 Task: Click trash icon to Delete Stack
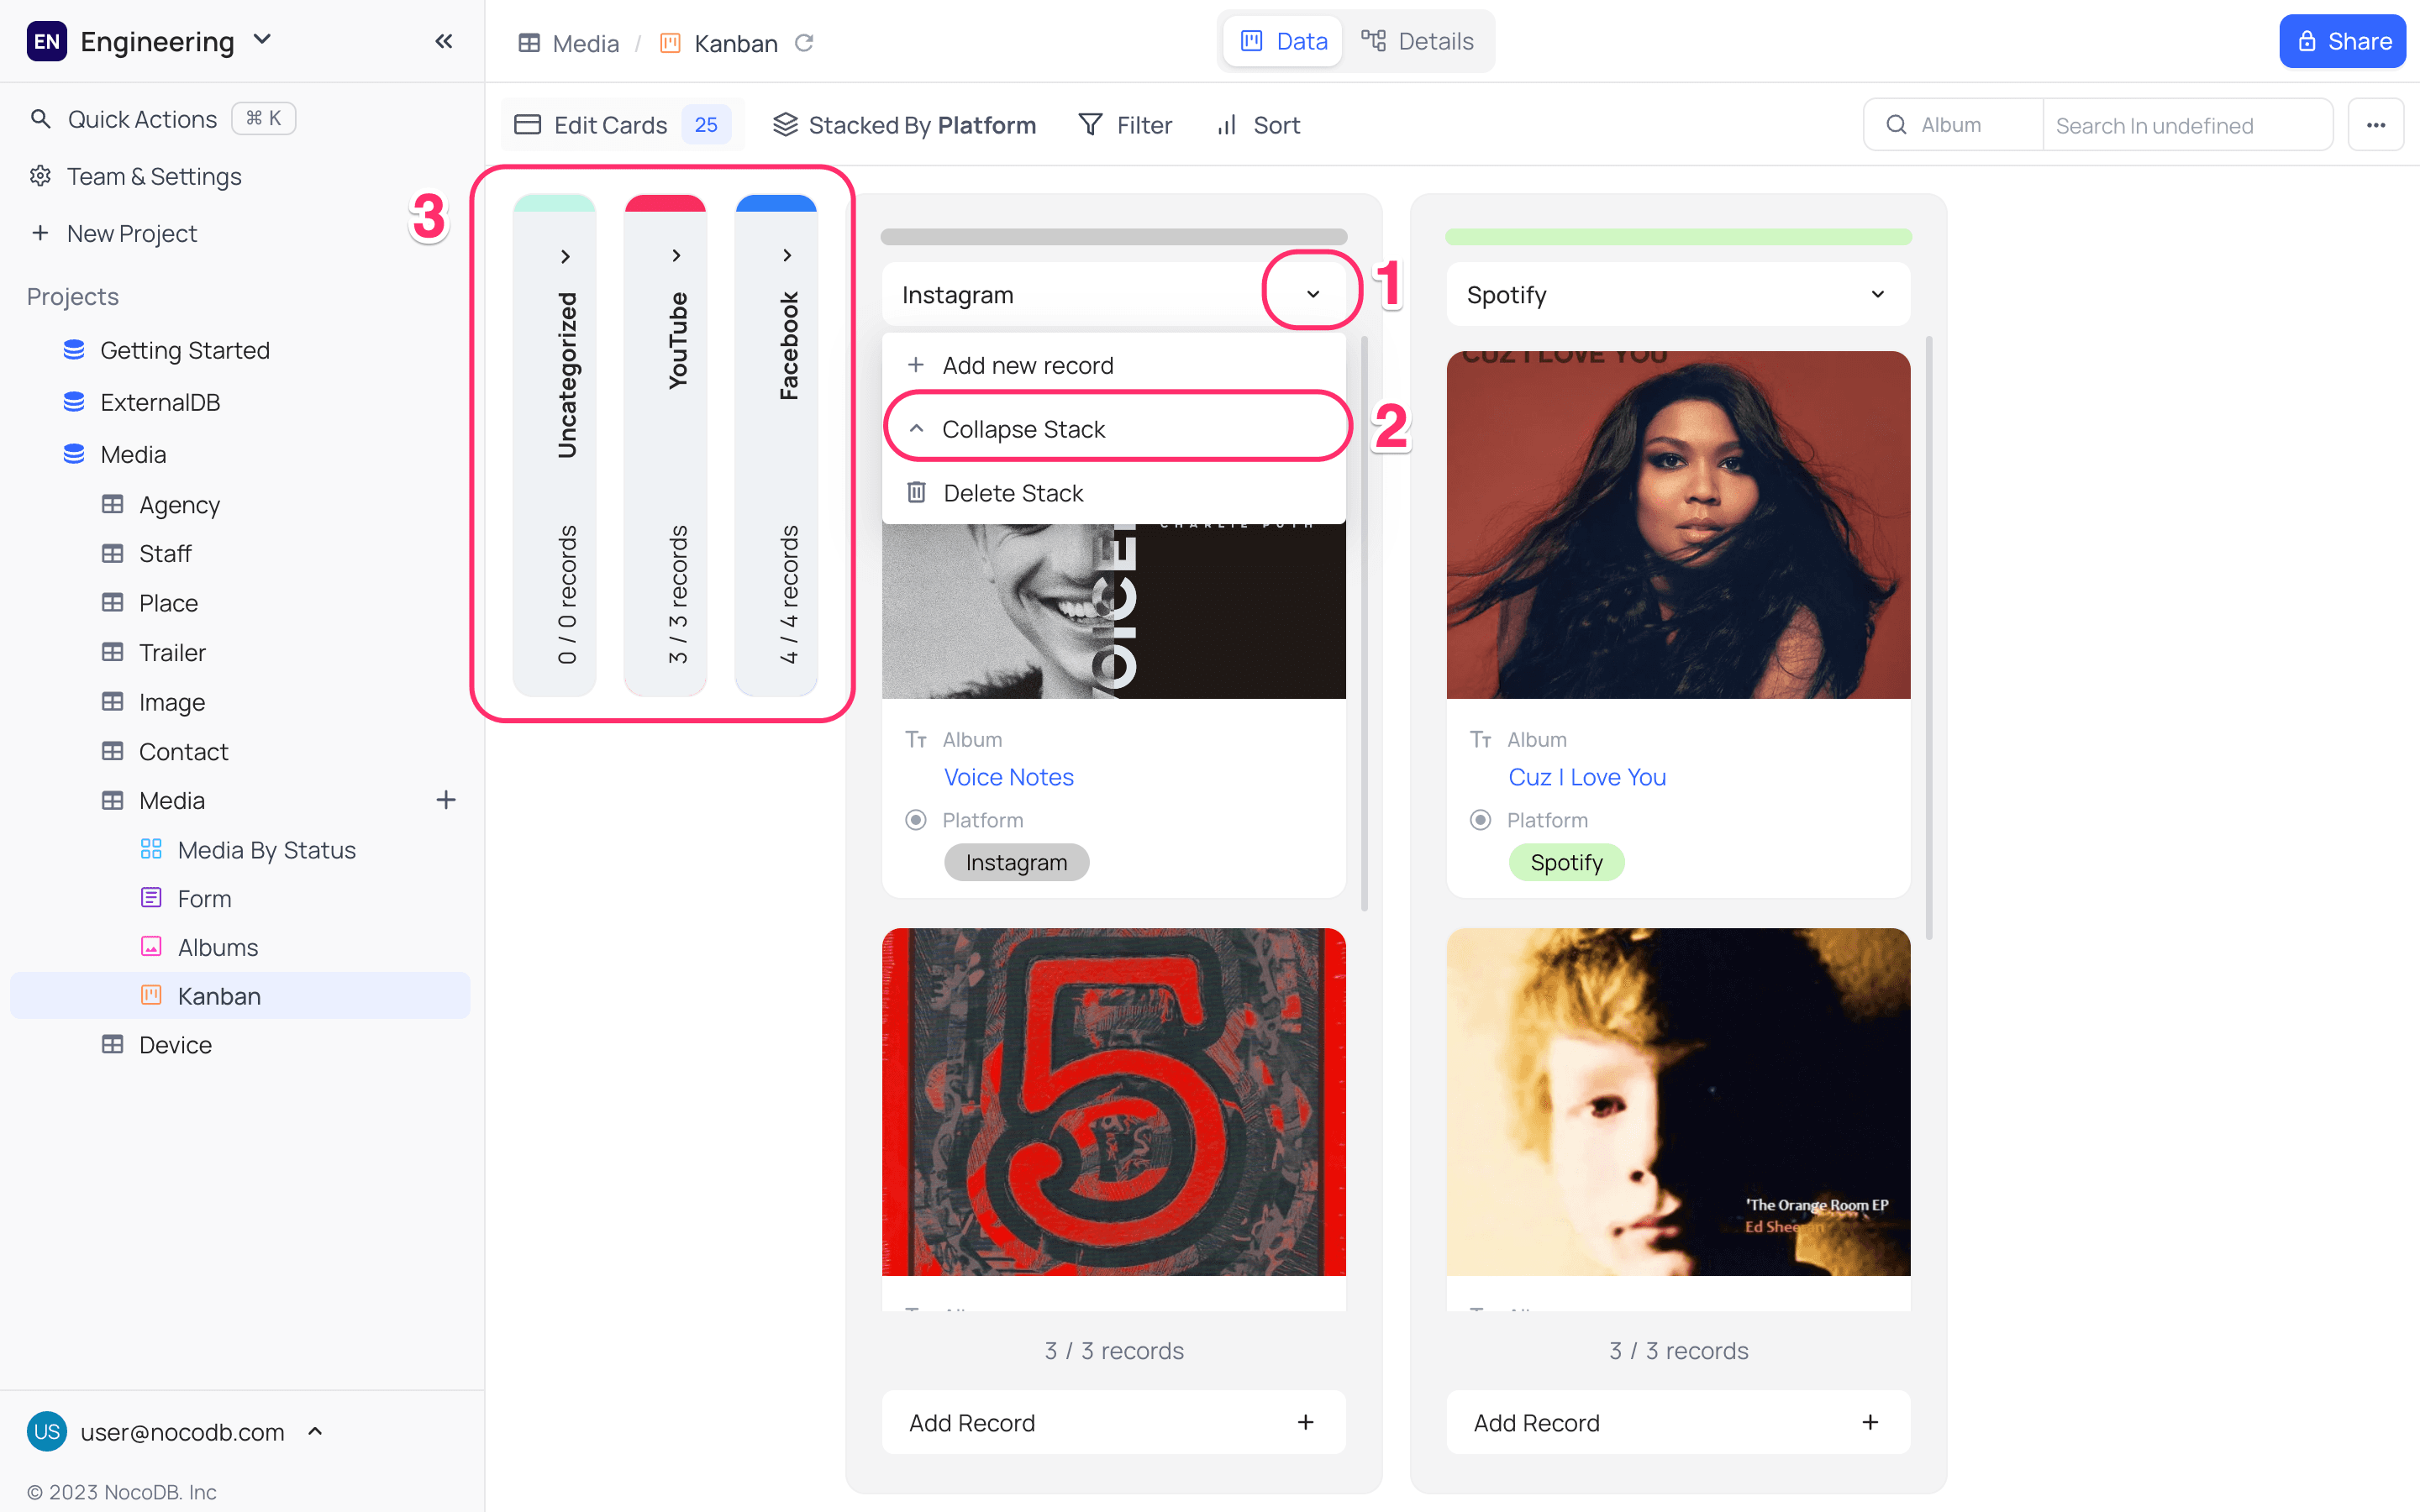coord(916,493)
